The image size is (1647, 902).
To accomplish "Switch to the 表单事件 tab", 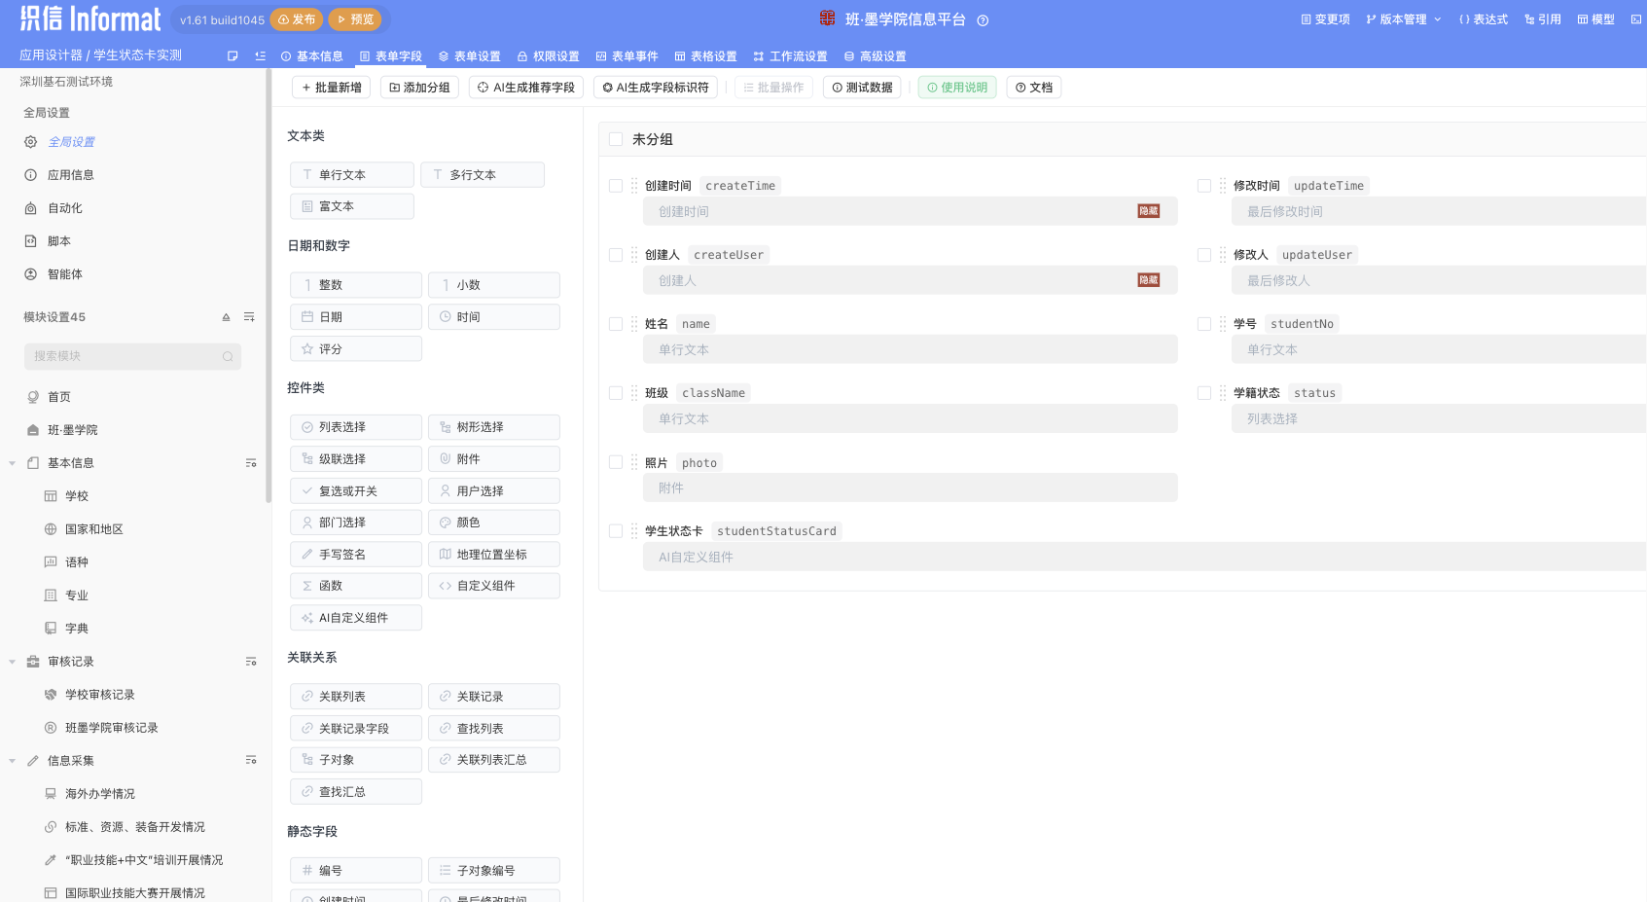I will [x=627, y=56].
